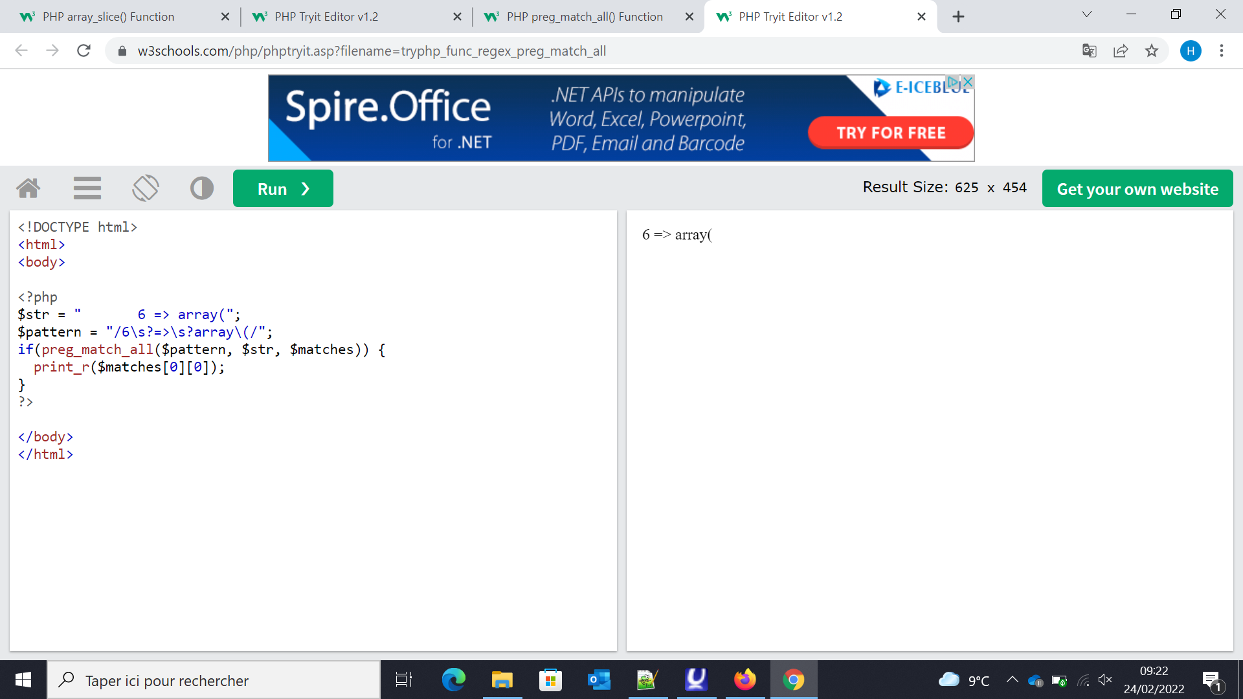This screenshot has height=699, width=1243.
Task: Open Microsoft Edge from taskbar
Action: [453, 680]
